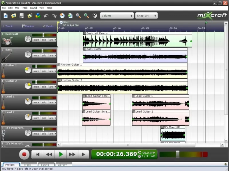Click the horizontal timeline scrollbar
This screenshot has height=171, width=229.
point(128,145)
